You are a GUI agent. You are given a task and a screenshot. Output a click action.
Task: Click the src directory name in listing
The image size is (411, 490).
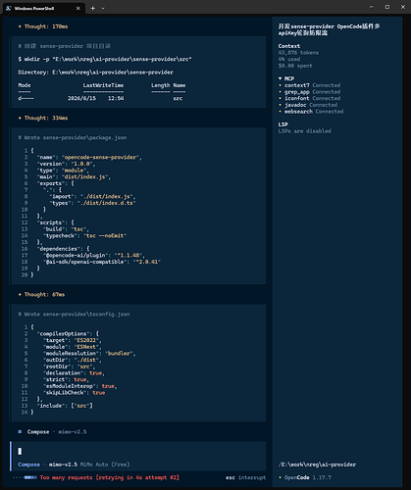178,98
